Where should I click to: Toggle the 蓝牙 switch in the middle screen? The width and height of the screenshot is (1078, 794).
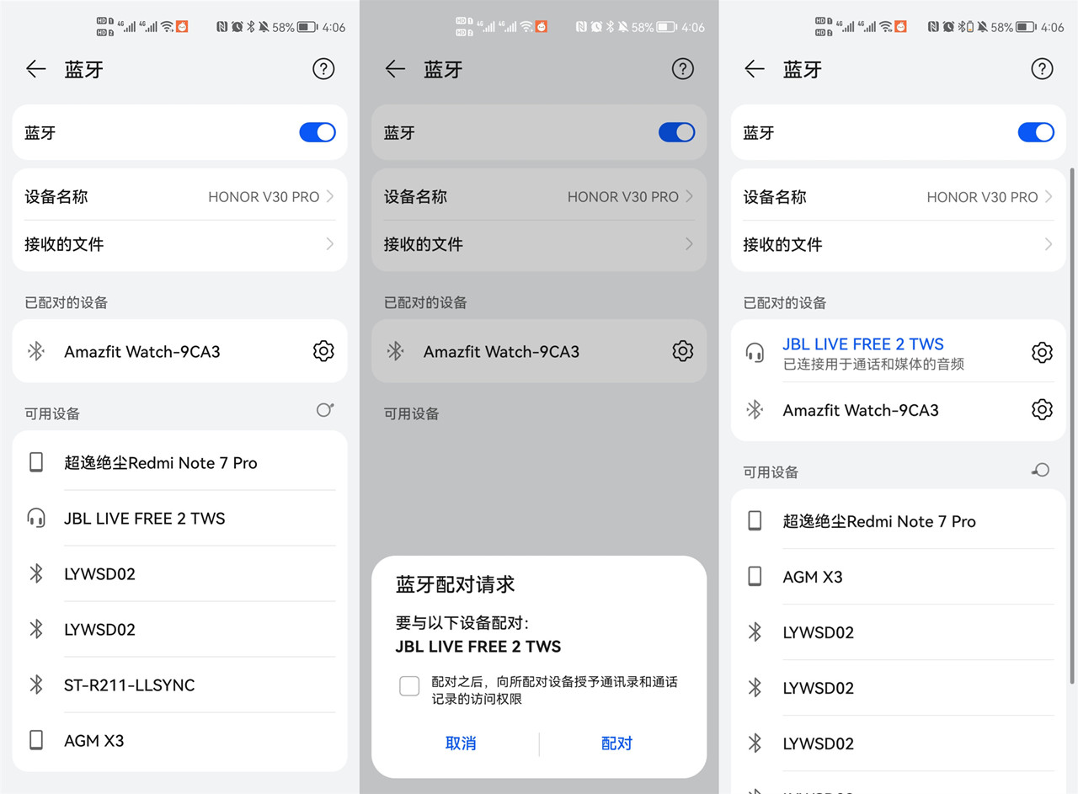click(677, 132)
